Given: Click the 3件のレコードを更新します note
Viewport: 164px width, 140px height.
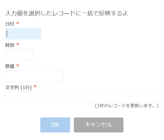Looking at the screenshot, I should click(127, 106).
